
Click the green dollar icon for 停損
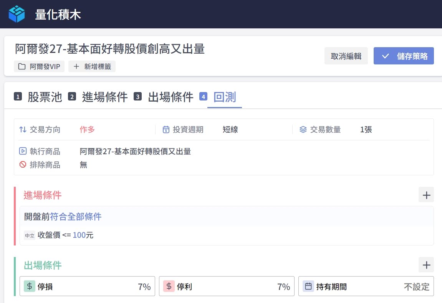click(30, 286)
